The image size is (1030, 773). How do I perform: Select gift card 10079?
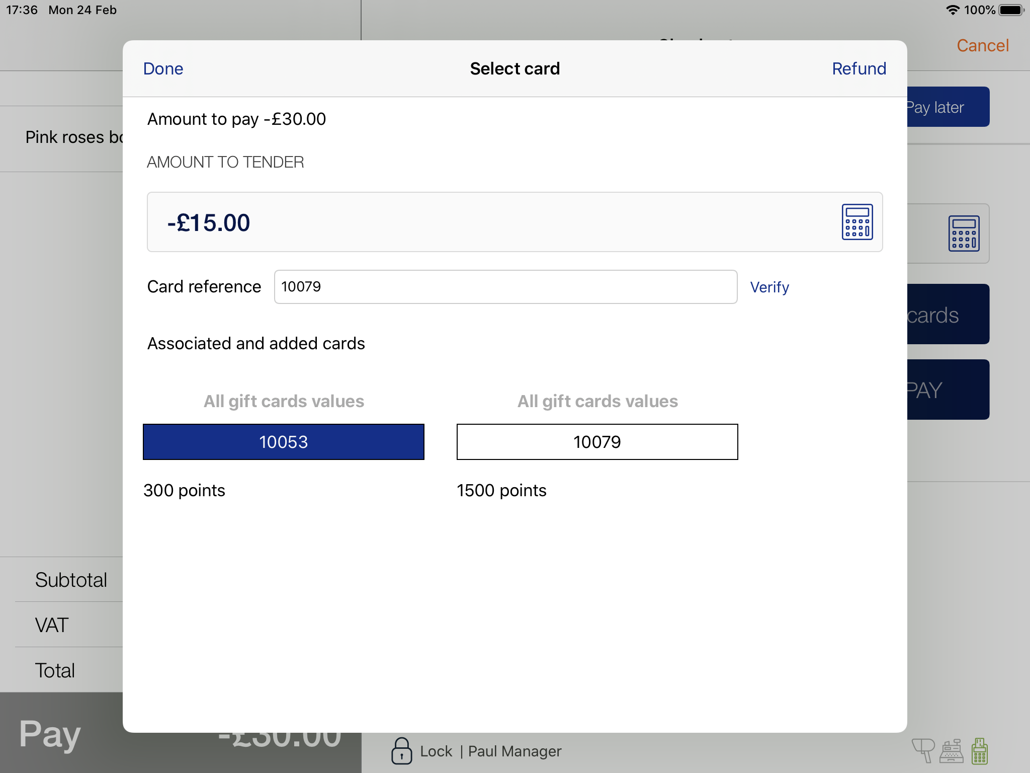(x=597, y=442)
